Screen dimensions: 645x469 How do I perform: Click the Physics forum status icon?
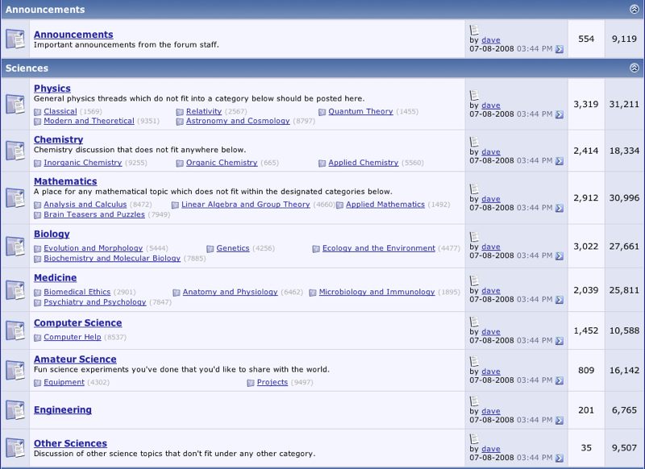[15, 104]
